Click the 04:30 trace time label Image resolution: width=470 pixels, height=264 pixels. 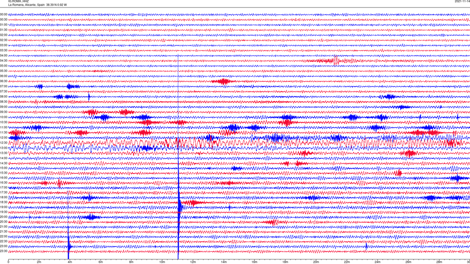click(x=3, y=61)
